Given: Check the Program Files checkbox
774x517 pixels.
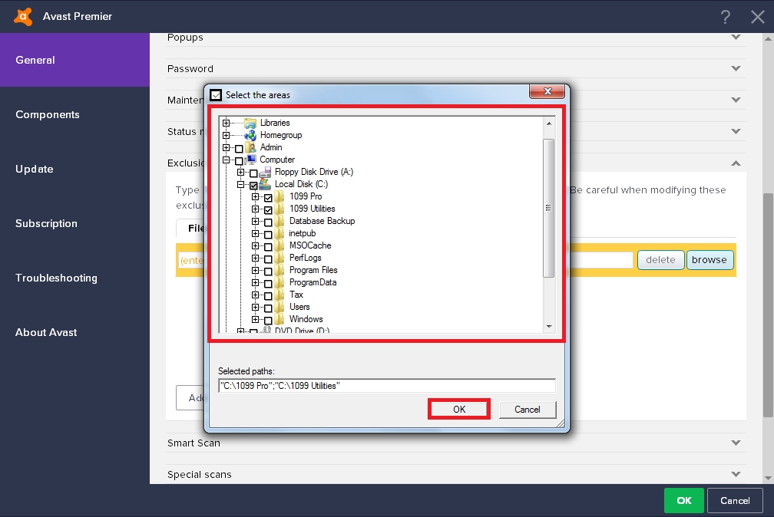Looking at the screenshot, I should (268, 272).
